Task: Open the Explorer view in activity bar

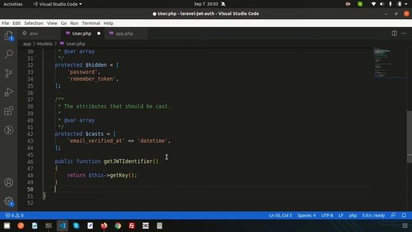Action: tap(8, 35)
